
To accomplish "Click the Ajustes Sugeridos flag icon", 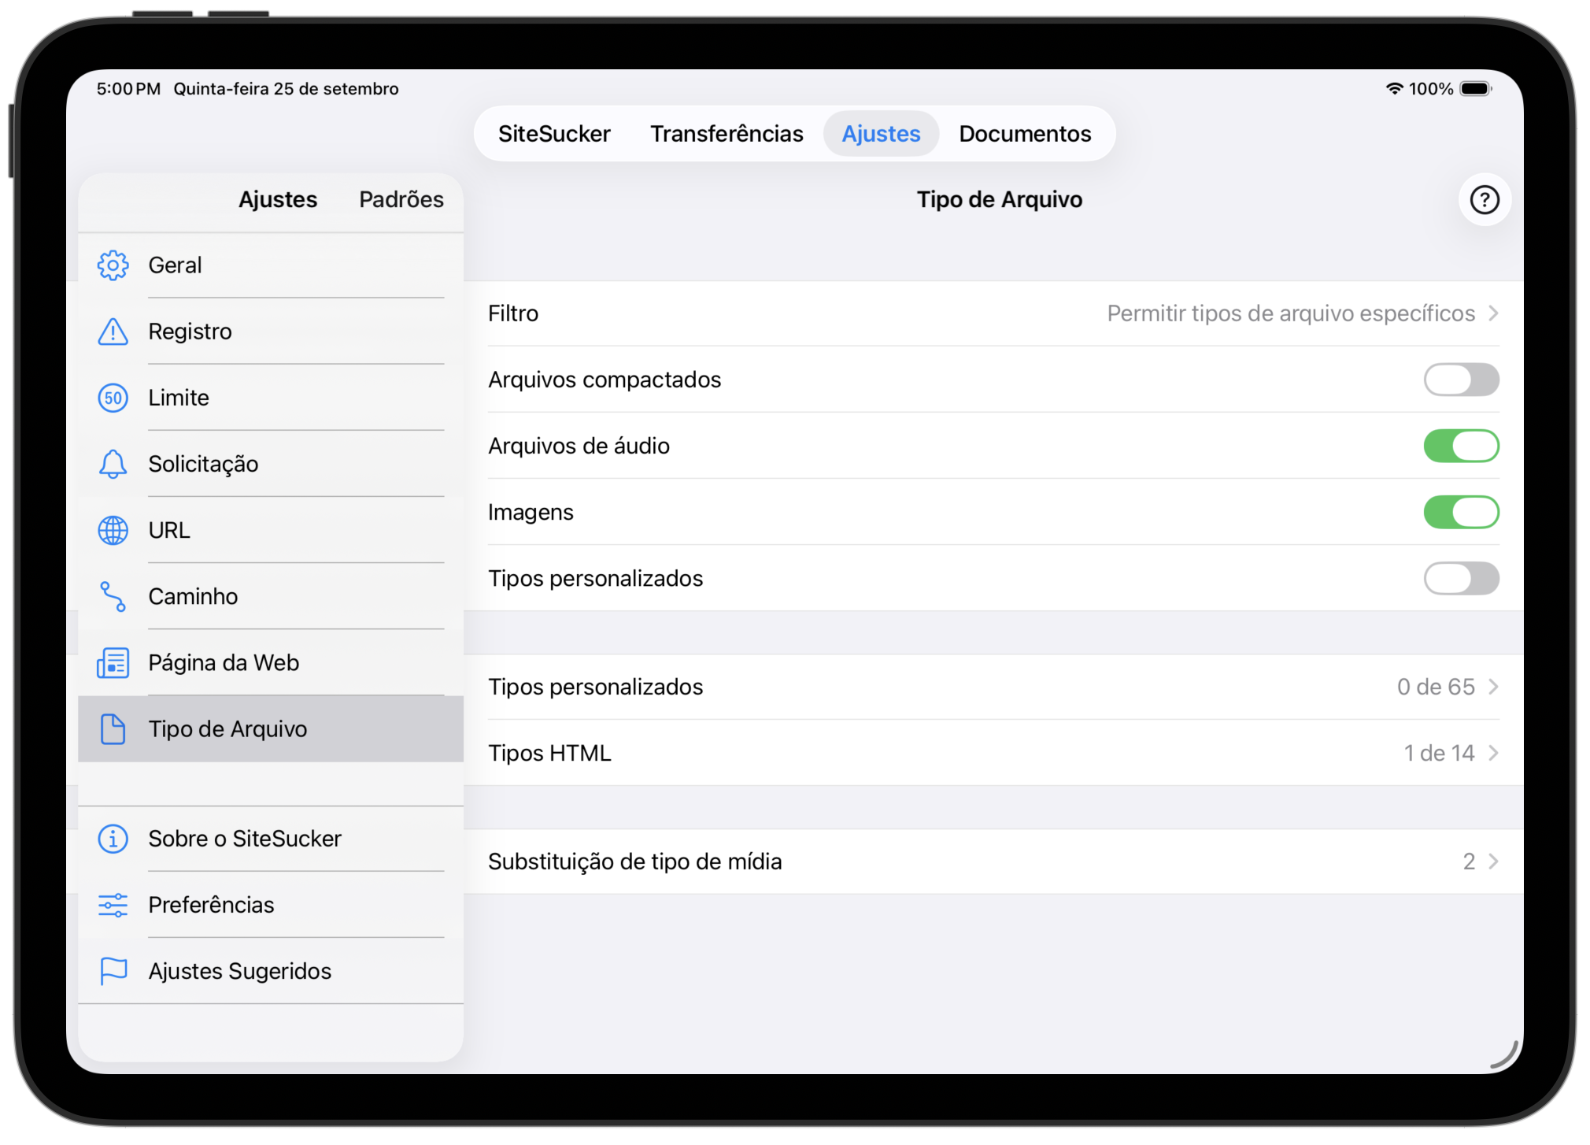I will [x=113, y=971].
